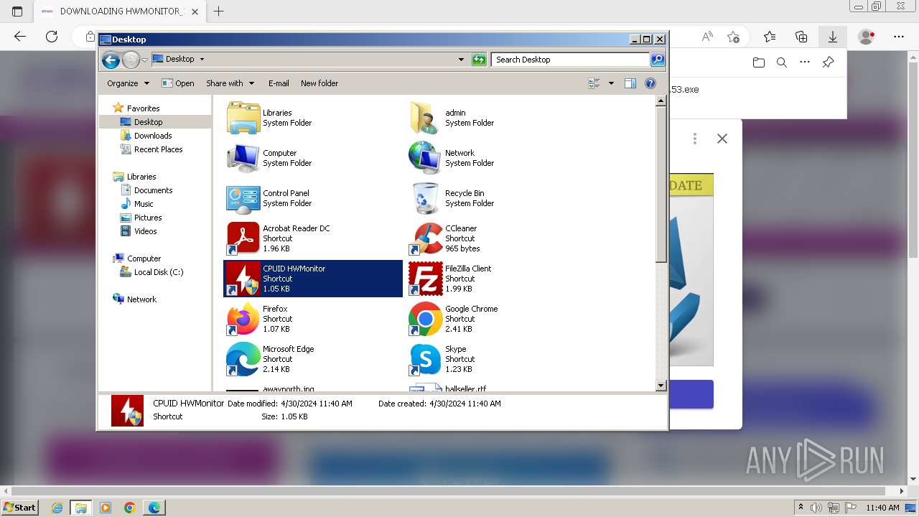919x517 pixels.
Task: Select the CPUID HWMonitor shortcut icon
Action: coord(243,279)
